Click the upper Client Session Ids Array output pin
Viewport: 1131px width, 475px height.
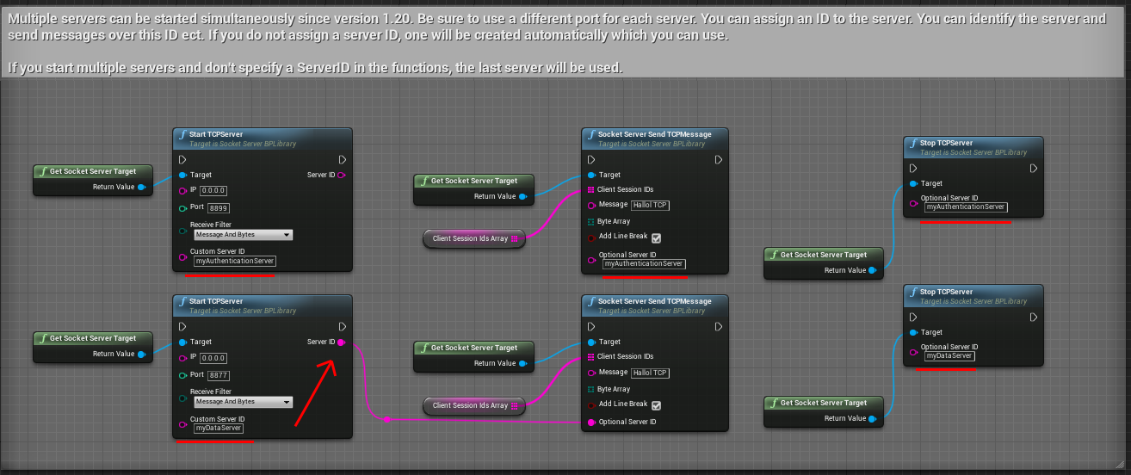[x=515, y=238]
